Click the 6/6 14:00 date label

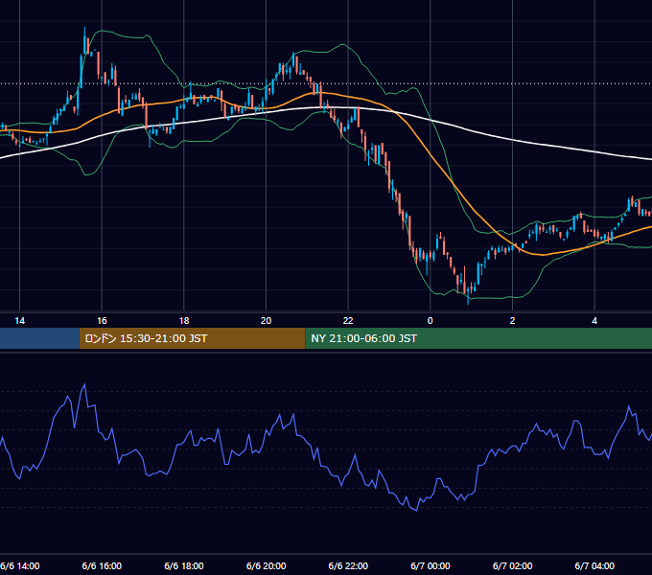(20, 566)
